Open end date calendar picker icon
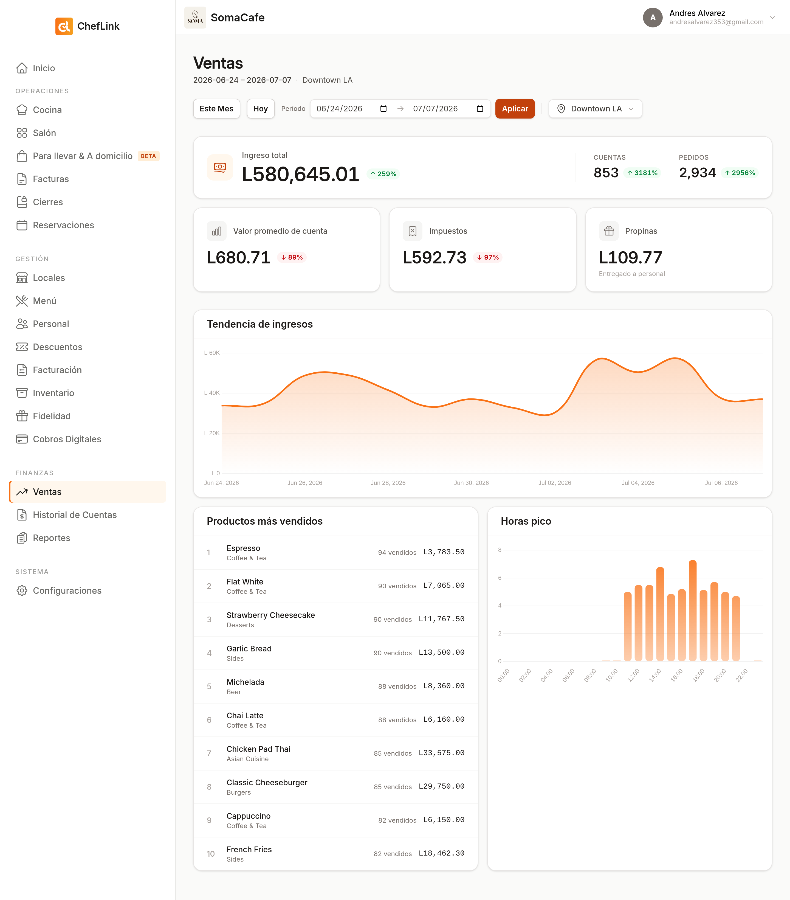This screenshot has width=790, height=900. (x=480, y=109)
